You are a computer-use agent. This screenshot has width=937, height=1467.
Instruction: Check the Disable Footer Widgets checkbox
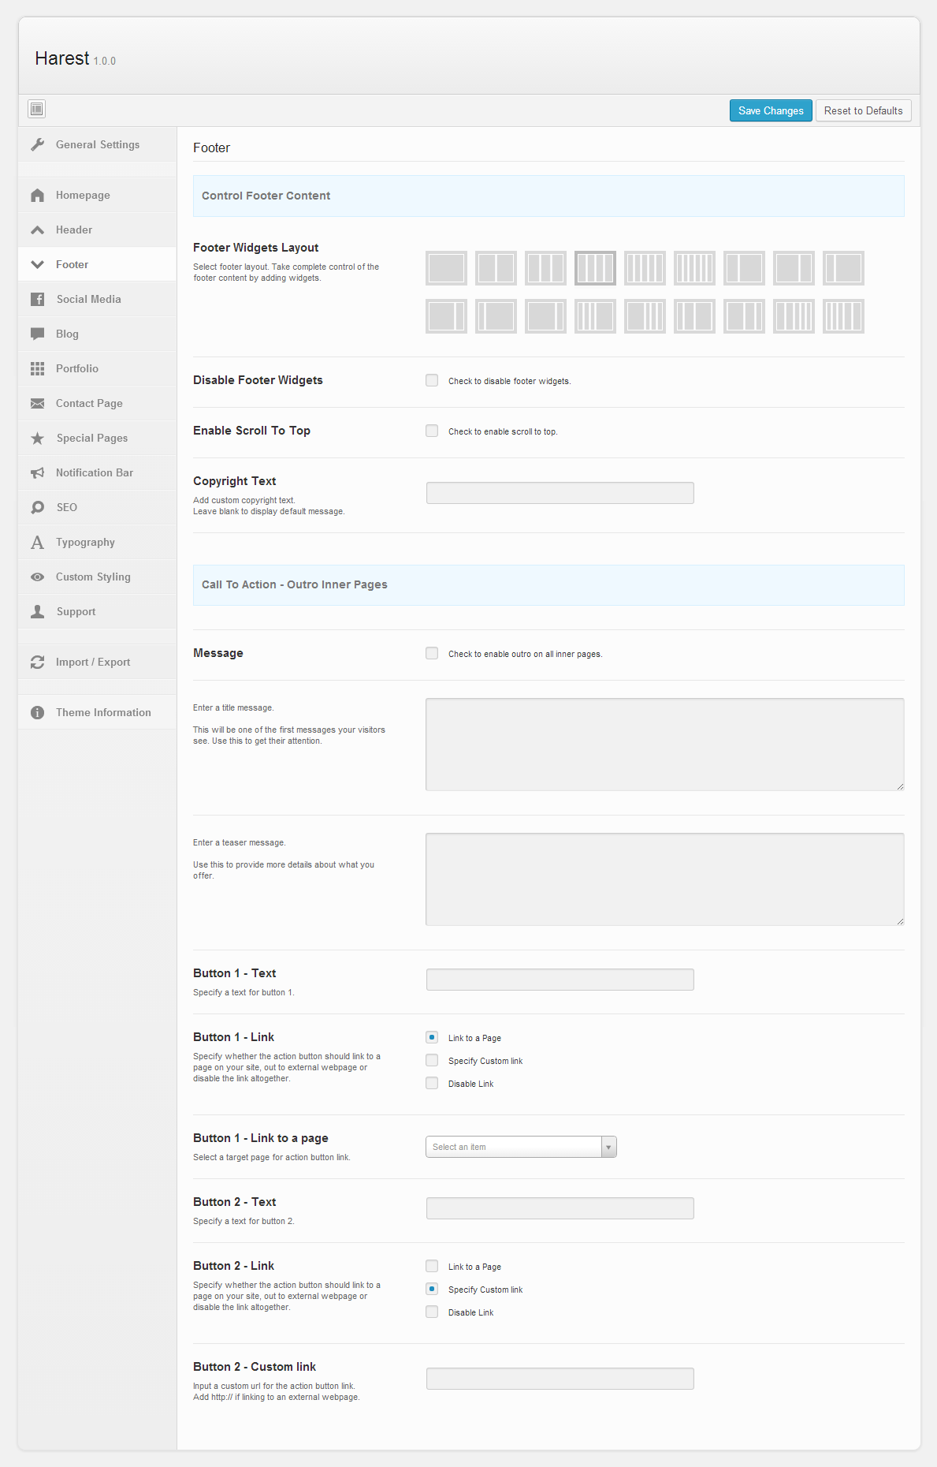(x=432, y=381)
